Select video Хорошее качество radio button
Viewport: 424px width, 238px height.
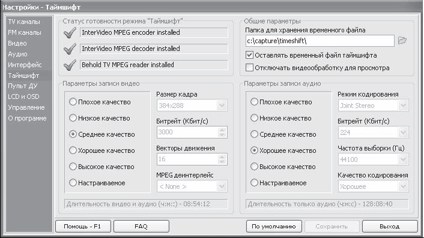73,150
